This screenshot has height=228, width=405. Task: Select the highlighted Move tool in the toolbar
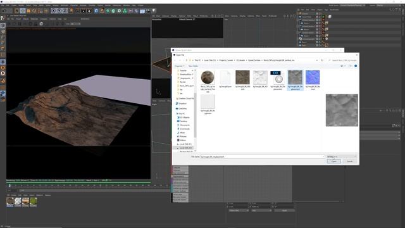click(23, 11)
